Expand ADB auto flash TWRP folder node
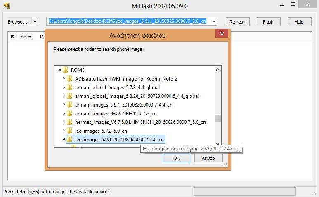This screenshot has width=319, height=197. point(64,79)
